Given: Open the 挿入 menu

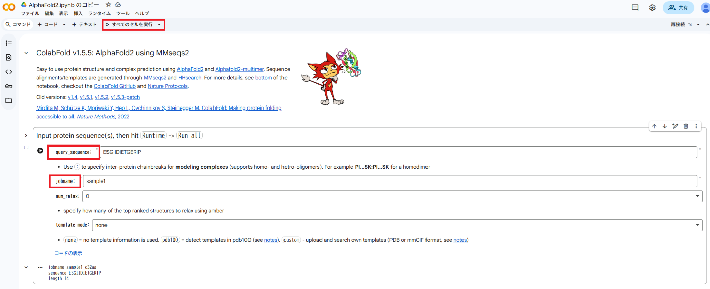Looking at the screenshot, I should click(x=78, y=13).
